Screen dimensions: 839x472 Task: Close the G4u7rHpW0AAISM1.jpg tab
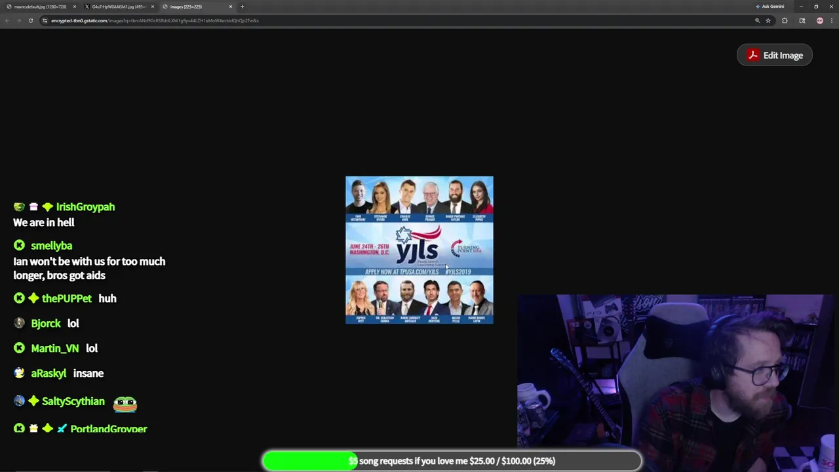(x=153, y=7)
